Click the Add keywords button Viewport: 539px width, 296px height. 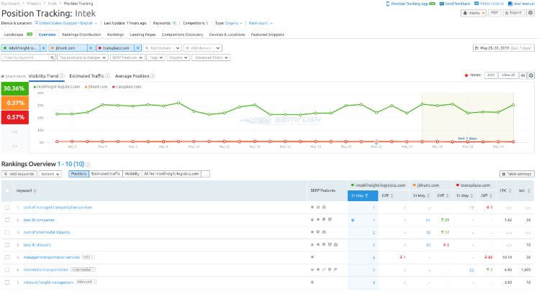click(x=19, y=174)
